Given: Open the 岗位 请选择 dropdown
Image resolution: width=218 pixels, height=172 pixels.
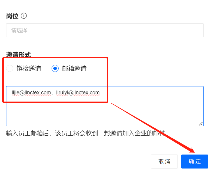Looking at the screenshot, I should point(105,30).
